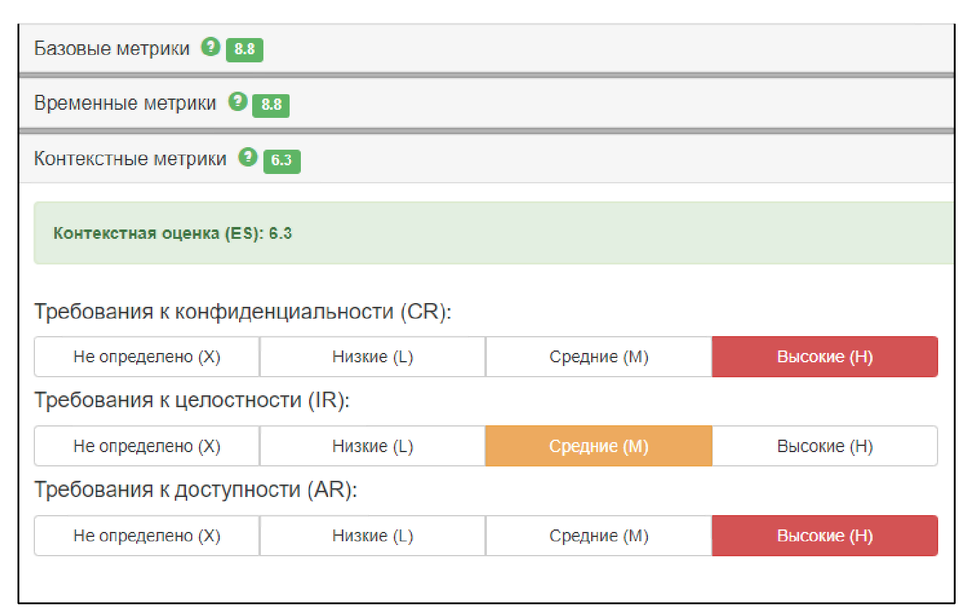Select Низкие (L) for confidentiality requirement
This screenshot has height=613, width=975.
click(x=373, y=357)
